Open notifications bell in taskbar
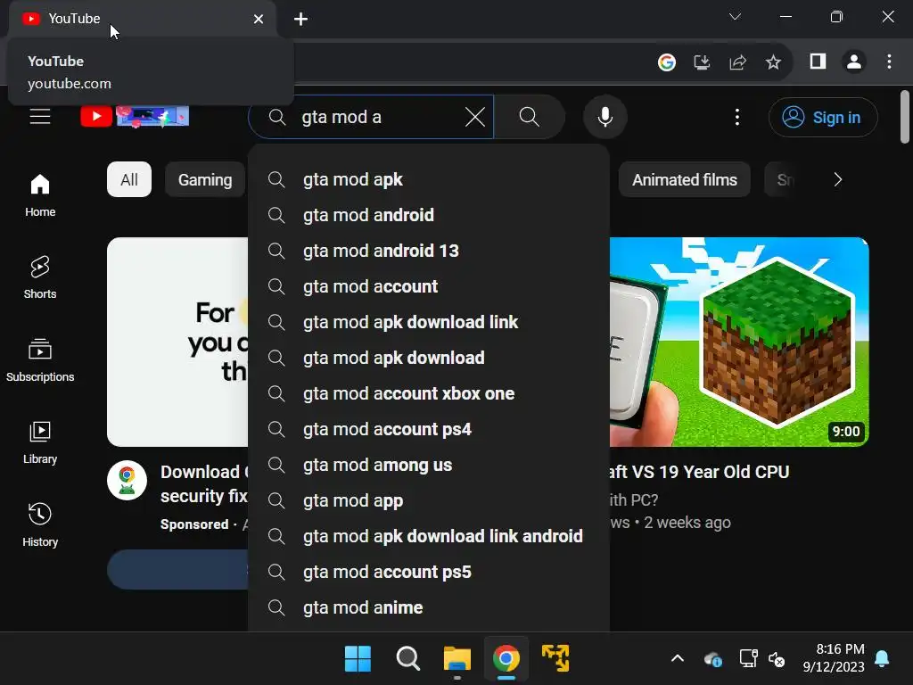The width and height of the screenshot is (913, 685). 882,659
